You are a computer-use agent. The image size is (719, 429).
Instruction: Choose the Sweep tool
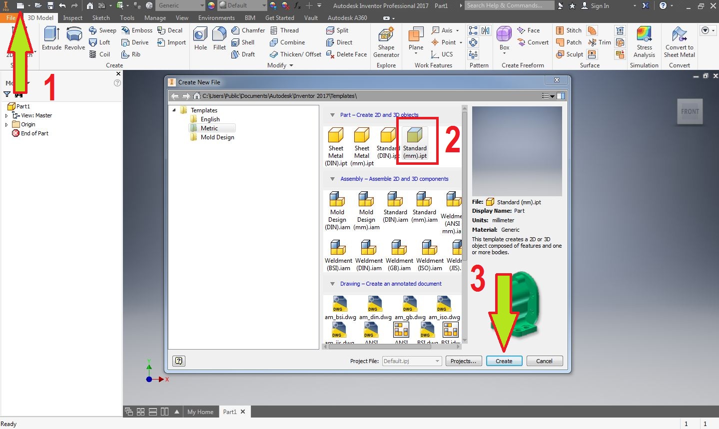click(103, 30)
